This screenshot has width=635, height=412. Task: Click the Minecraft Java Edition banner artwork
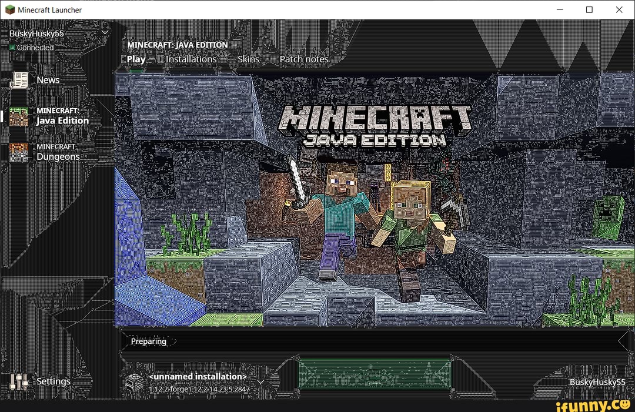376,194
